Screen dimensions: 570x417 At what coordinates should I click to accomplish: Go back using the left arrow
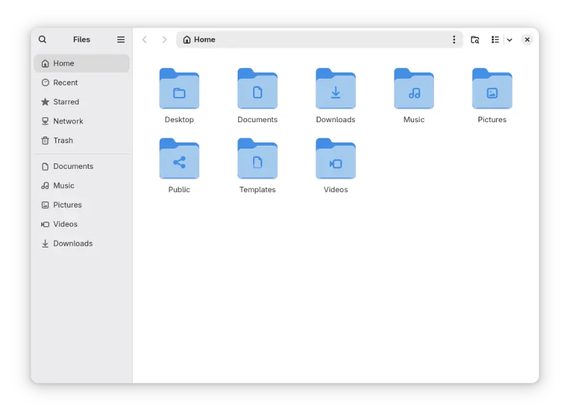pyautogui.click(x=144, y=39)
